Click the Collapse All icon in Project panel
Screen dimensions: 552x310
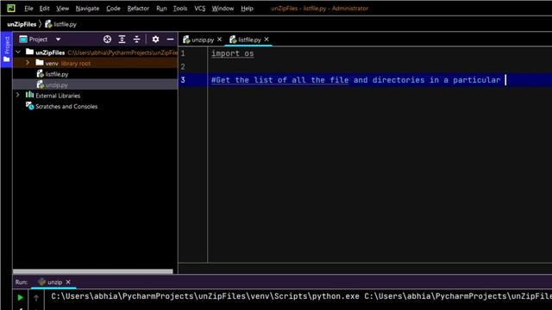pyautogui.click(x=136, y=40)
